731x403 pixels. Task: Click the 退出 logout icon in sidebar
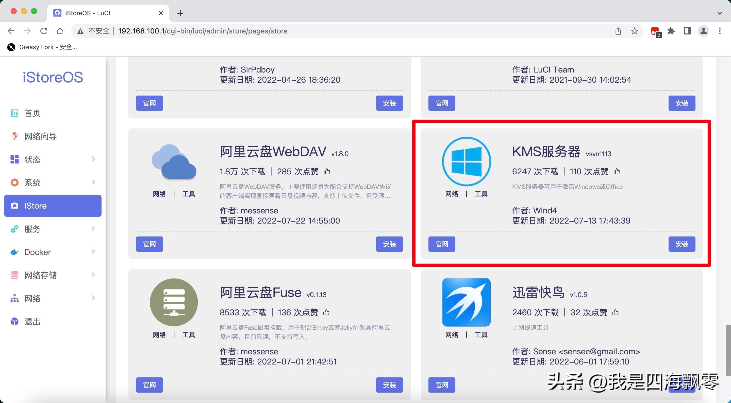[14, 321]
